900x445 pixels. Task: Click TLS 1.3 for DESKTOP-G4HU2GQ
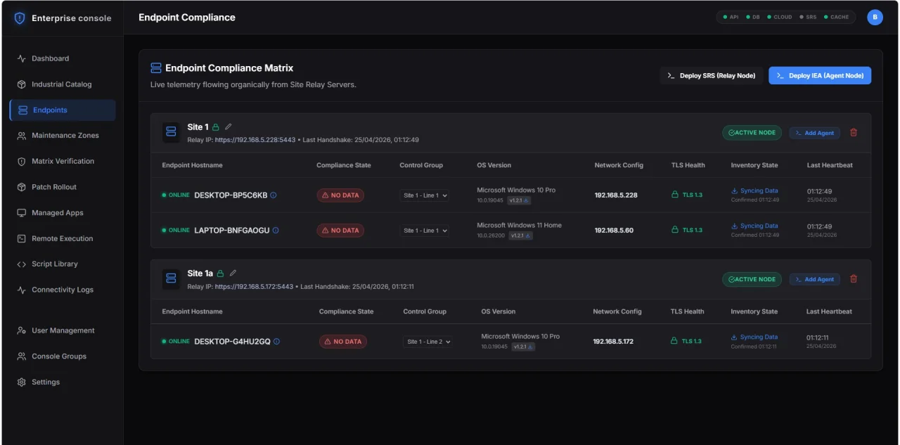click(x=686, y=342)
